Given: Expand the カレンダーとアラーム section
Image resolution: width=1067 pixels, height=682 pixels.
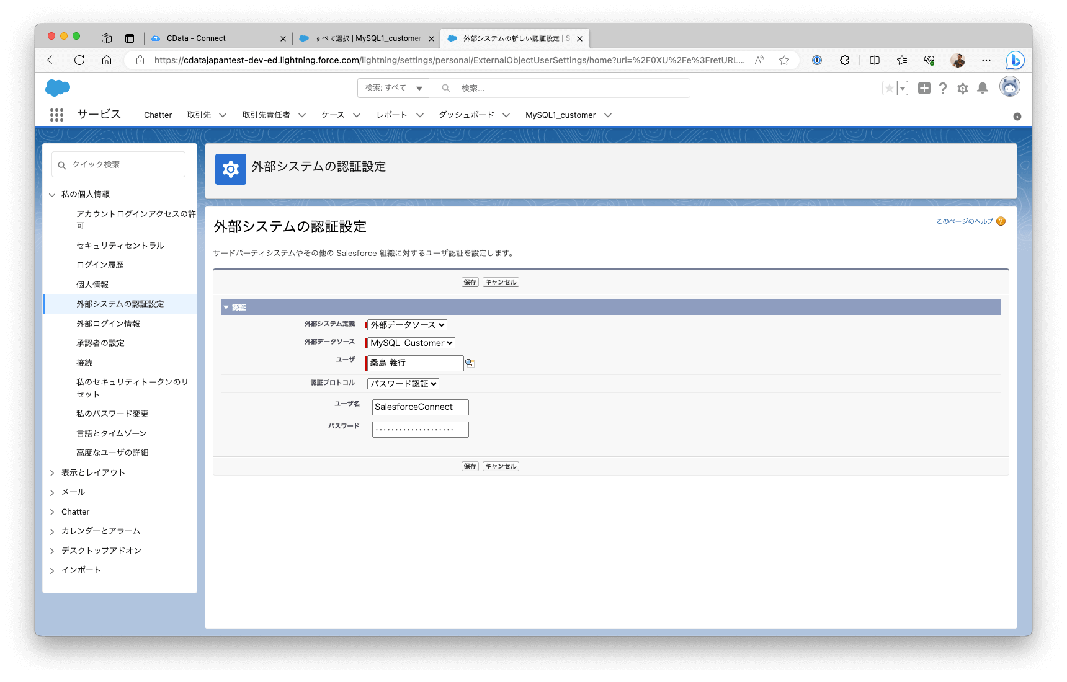Looking at the screenshot, I should [x=52, y=531].
